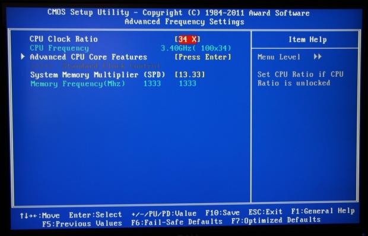Viewport: 368px width, 236px height.
Task: Open the 13.33 memory multiplier value
Action: [190, 75]
